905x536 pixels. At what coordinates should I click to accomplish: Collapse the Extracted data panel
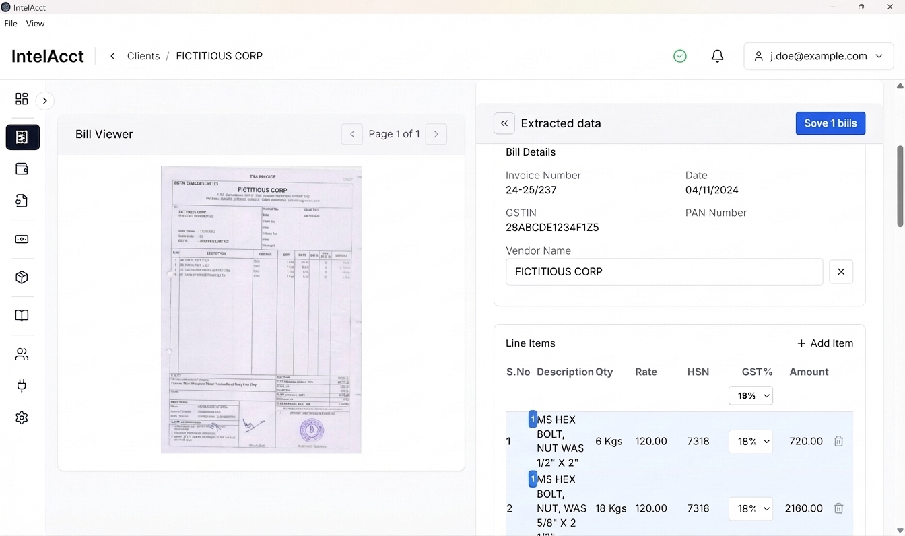coord(504,124)
